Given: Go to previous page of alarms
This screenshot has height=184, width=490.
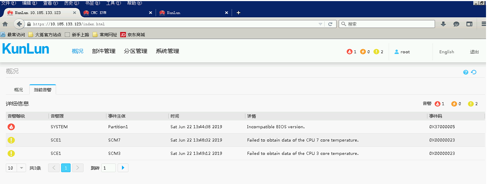Looking at the screenshot, I should point(54,168).
